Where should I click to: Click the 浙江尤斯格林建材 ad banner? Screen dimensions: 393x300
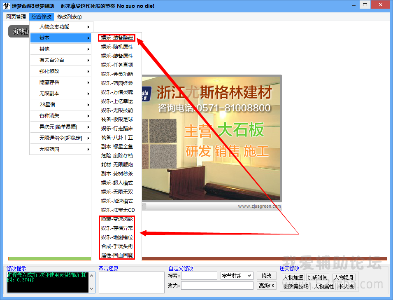click(211, 138)
